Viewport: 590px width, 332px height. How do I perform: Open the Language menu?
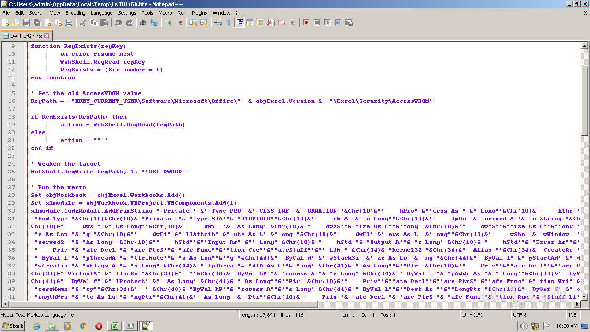101,13
